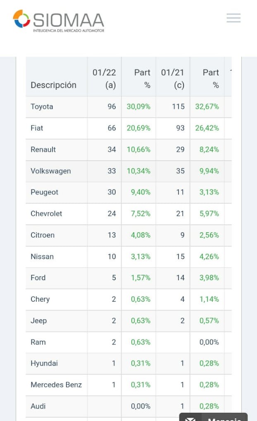Select the Nissan row name

click(42, 257)
